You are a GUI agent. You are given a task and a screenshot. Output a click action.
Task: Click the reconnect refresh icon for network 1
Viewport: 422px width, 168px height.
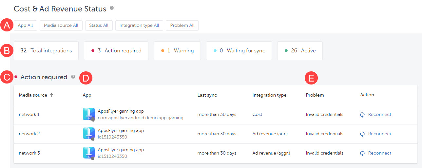(362, 115)
